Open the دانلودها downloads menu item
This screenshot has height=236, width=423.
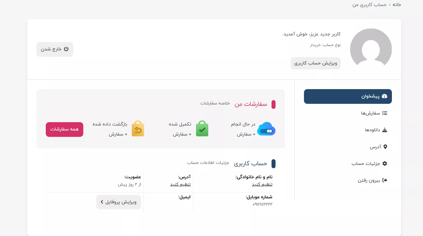(x=348, y=130)
